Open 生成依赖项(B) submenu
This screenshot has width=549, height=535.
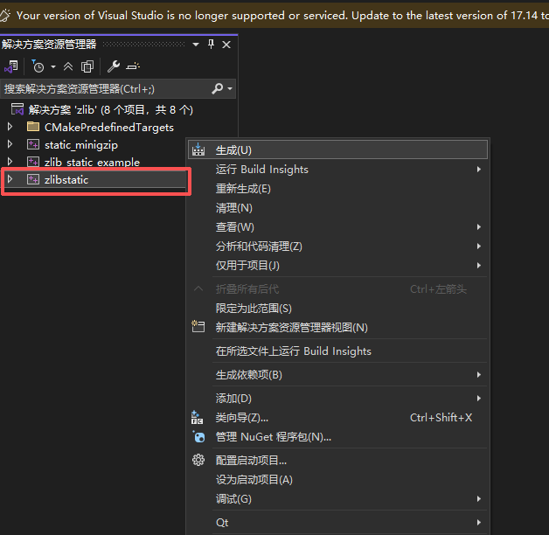click(337, 375)
